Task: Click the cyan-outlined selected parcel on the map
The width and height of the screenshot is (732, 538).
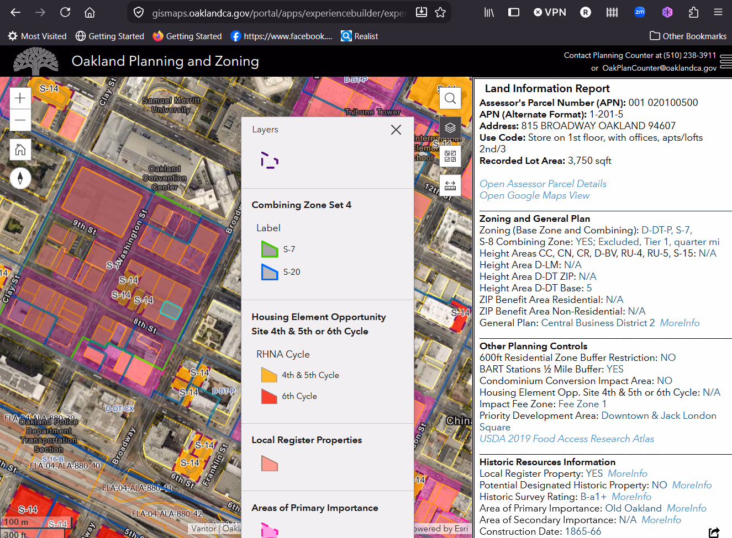Action: [x=171, y=310]
